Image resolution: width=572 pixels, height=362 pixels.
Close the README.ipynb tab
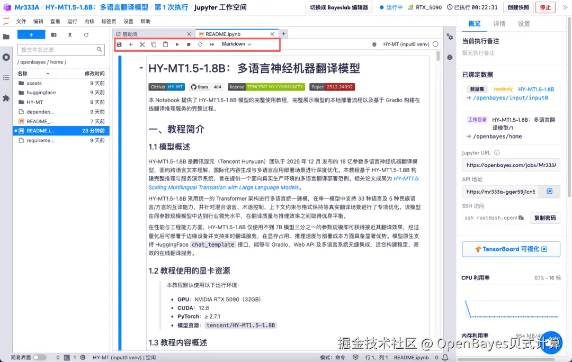tap(272, 34)
